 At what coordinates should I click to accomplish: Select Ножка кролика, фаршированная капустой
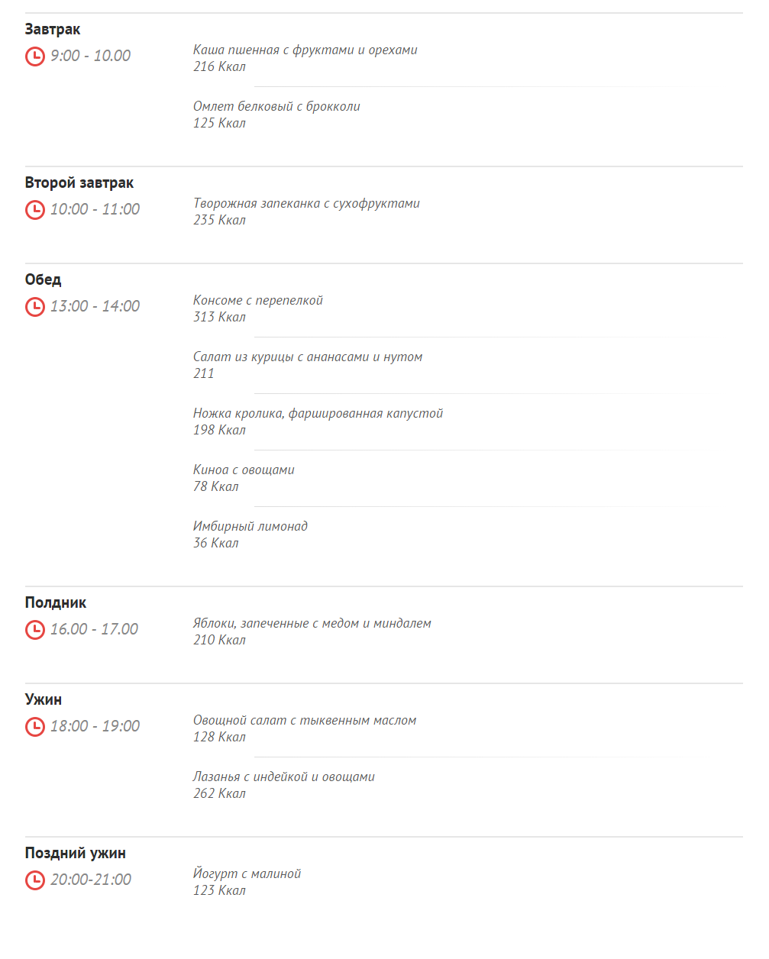(318, 414)
